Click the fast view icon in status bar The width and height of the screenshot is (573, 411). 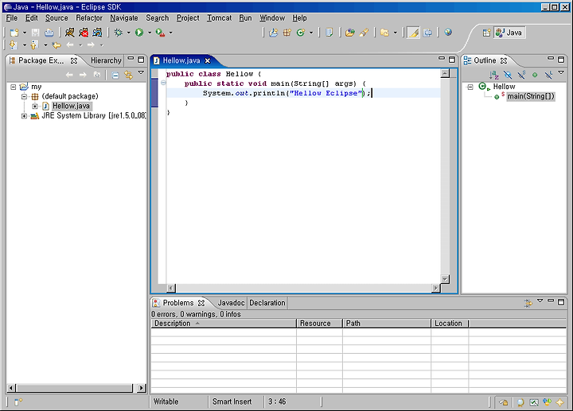pos(18,402)
